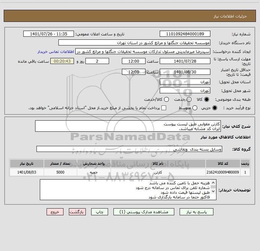
Task: Click the شهر محل تحویل field
Action: tap(185, 90)
